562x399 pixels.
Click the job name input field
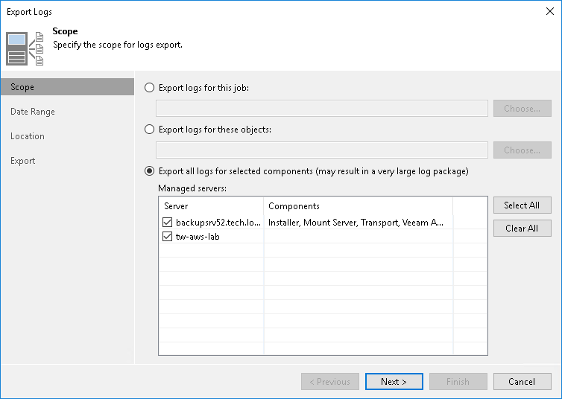tap(322, 109)
